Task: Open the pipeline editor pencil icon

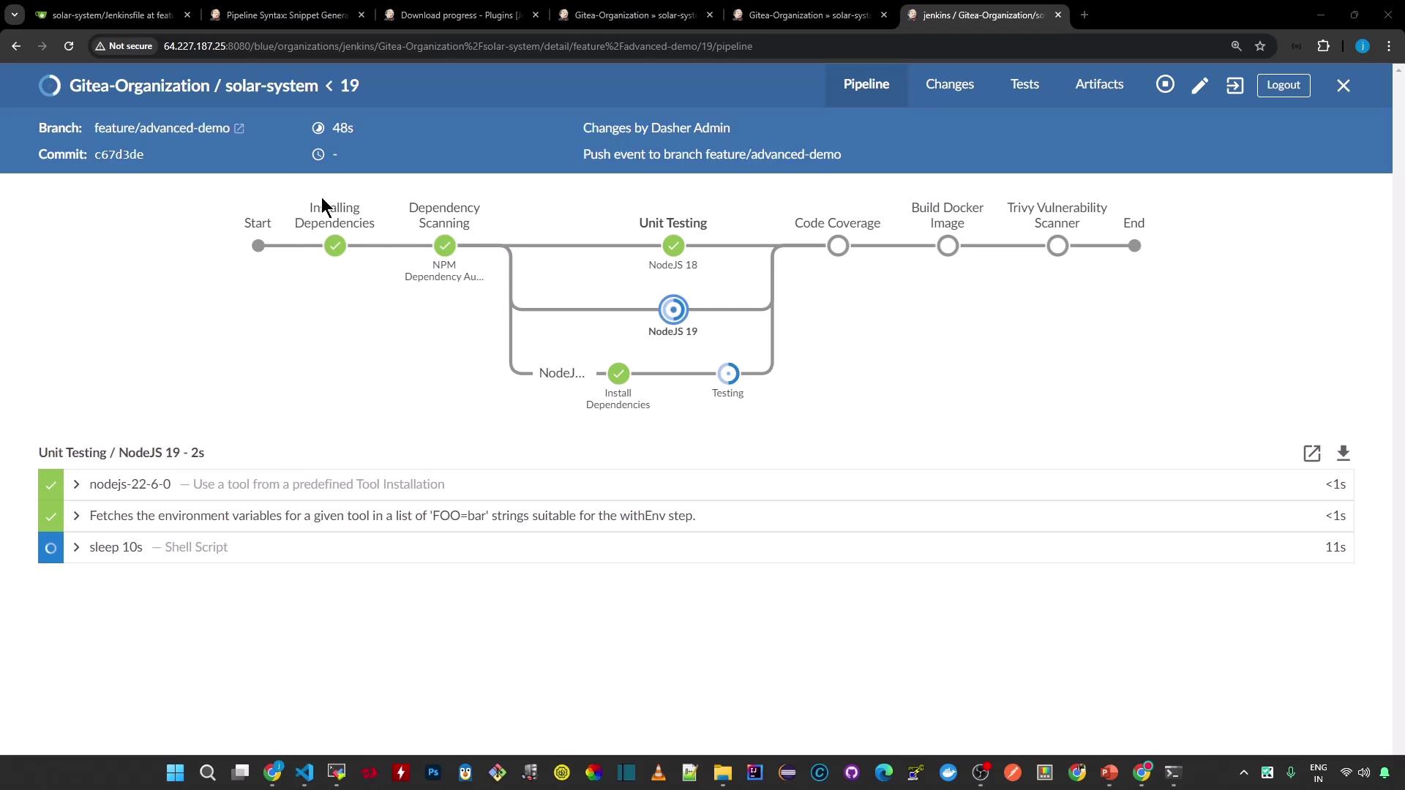Action: coord(1199,86)
